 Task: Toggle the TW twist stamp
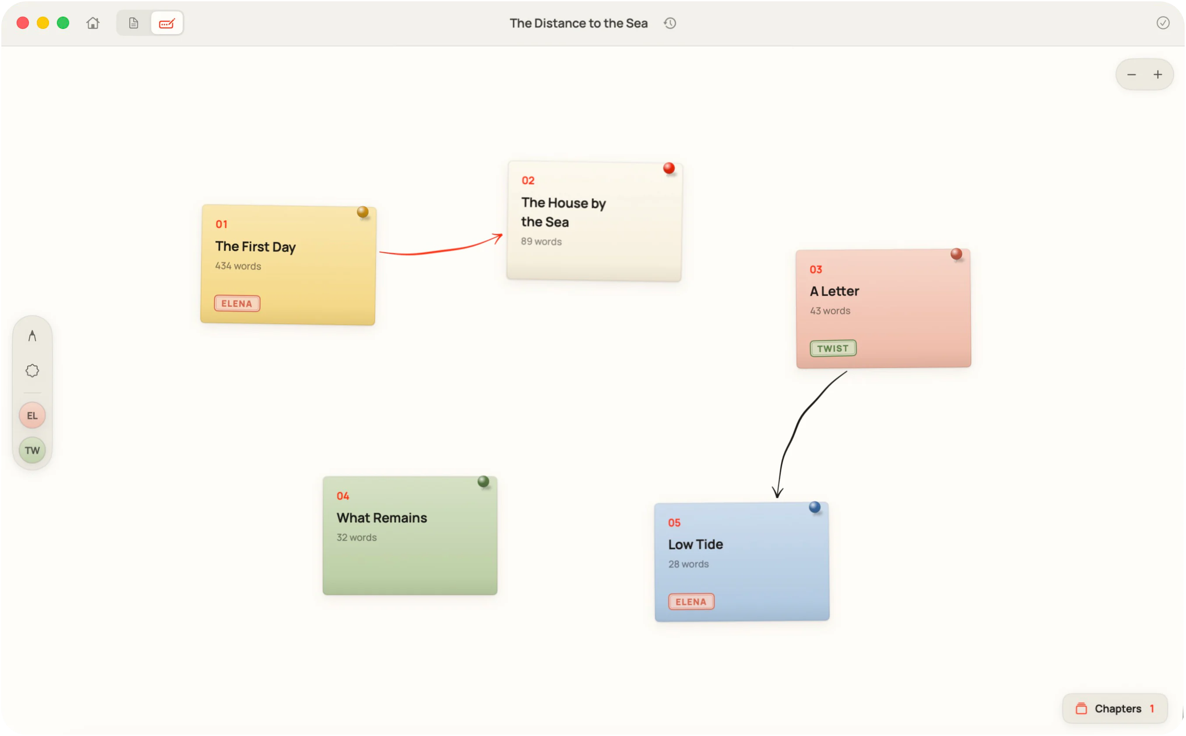[32, 450]
